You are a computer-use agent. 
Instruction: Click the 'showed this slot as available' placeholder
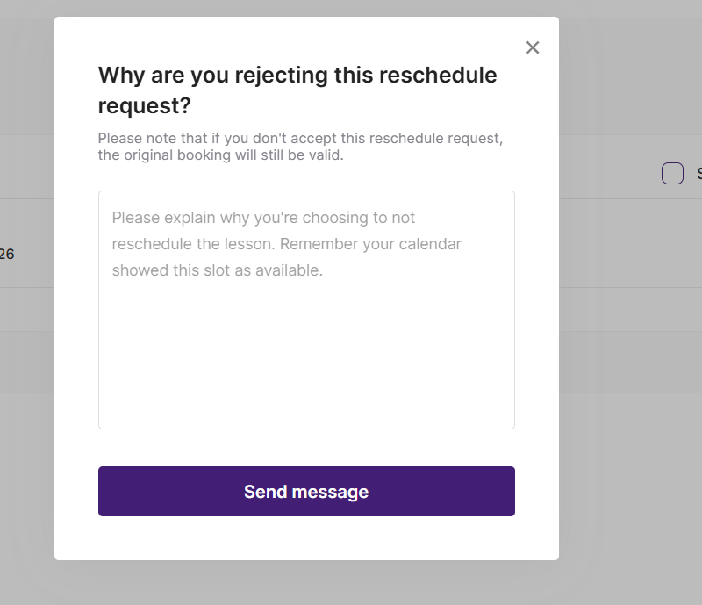coord(217,270)
